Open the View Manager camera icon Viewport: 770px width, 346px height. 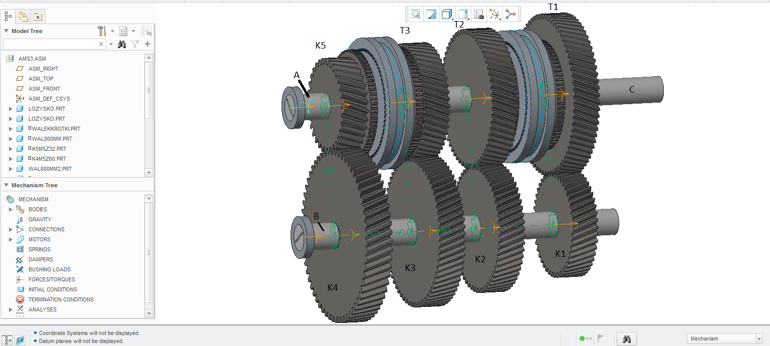point(479,14)
